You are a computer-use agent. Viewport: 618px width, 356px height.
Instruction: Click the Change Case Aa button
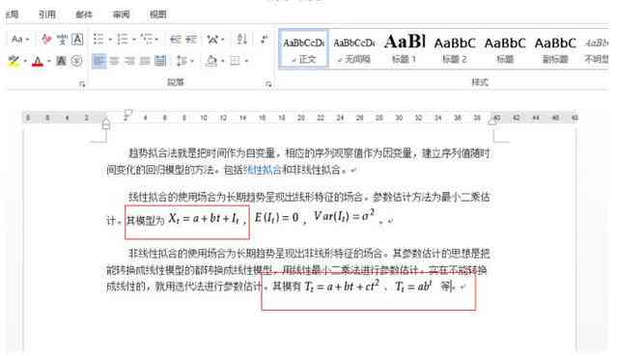pos(17,39)
